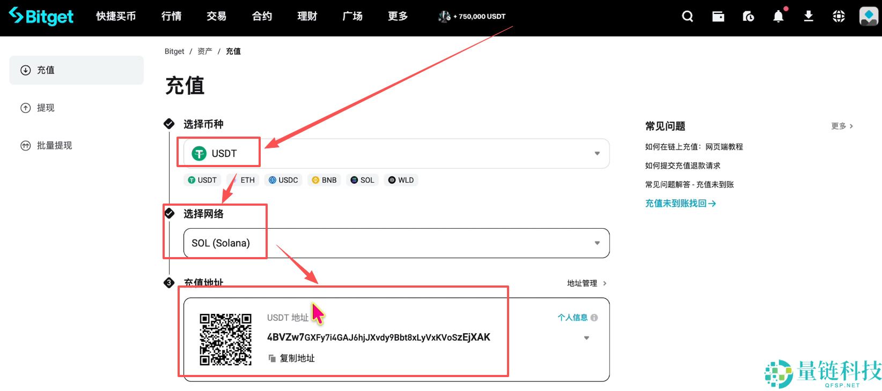The width and height of the screenshot is (882, 391).
Task: Choose the USDC quick-select chip
Action: tap(283, 180)
